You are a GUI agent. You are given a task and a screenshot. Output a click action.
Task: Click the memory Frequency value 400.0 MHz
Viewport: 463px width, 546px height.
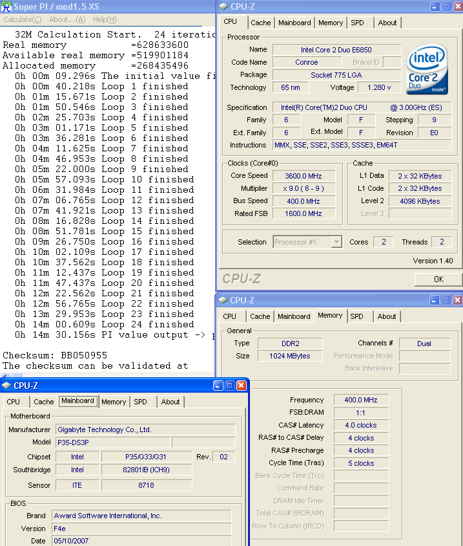click(x=361, y=400)
